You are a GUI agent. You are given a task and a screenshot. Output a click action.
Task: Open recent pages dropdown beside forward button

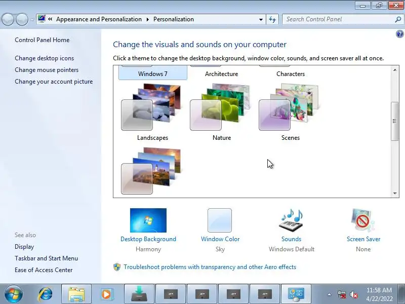tap(32, 19)
